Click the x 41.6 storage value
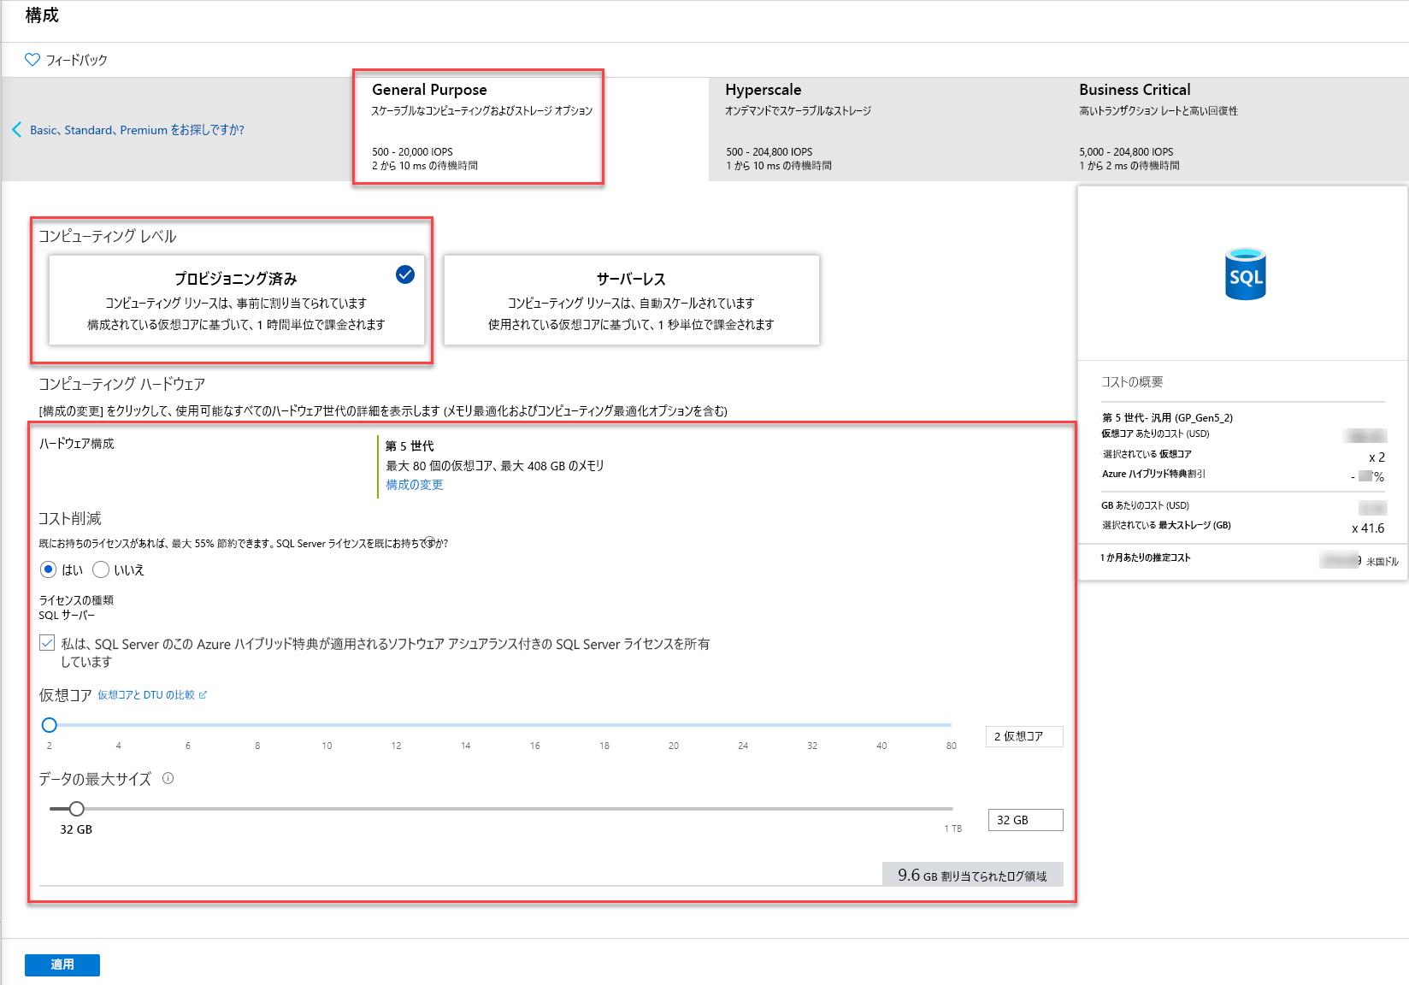The height and width of the screenshot is (985, 1409). pos(1368,528)
